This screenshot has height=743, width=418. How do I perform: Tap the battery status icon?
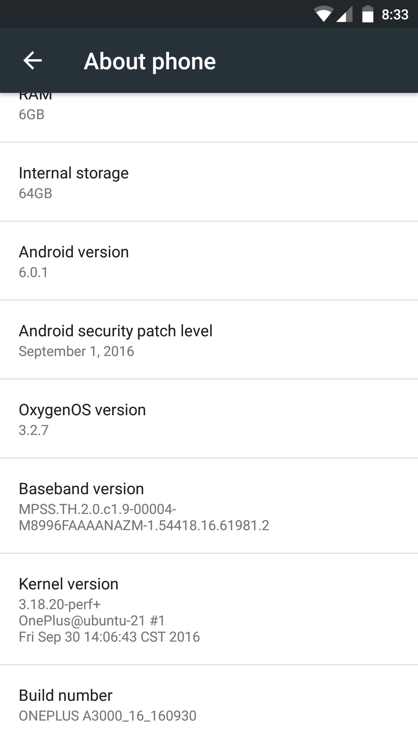[x=368, y=14]
